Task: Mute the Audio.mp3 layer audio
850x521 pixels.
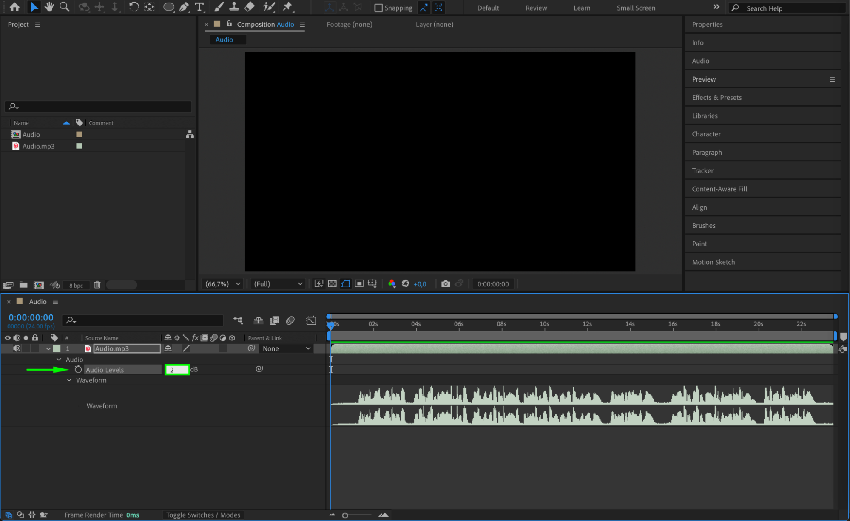Action: (17, 348)
